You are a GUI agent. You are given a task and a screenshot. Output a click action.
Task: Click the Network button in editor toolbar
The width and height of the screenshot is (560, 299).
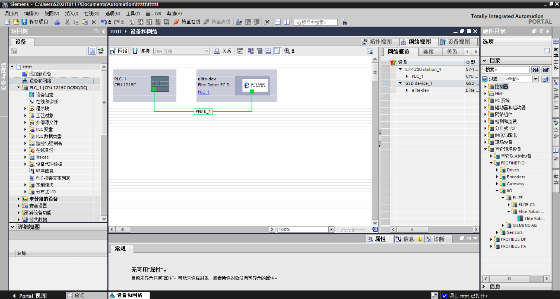pyautogui.click(x=119, y=51)
